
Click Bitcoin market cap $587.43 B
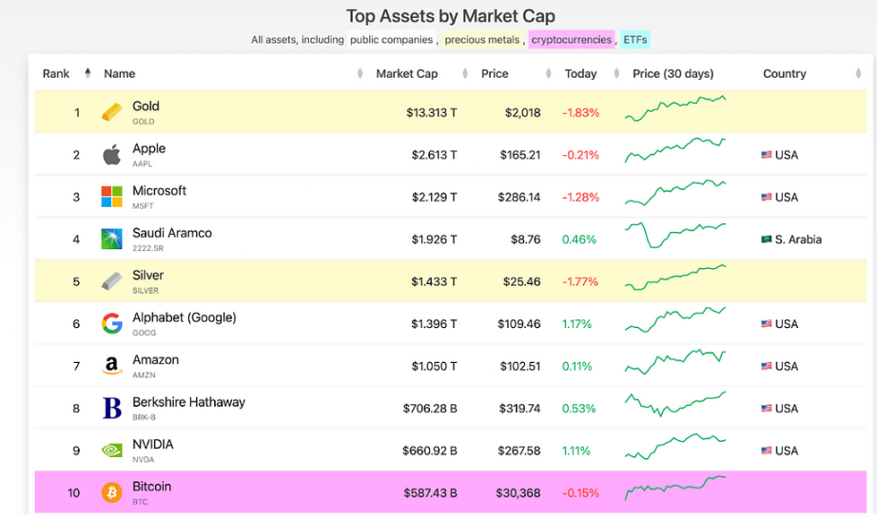coord(430,493)
